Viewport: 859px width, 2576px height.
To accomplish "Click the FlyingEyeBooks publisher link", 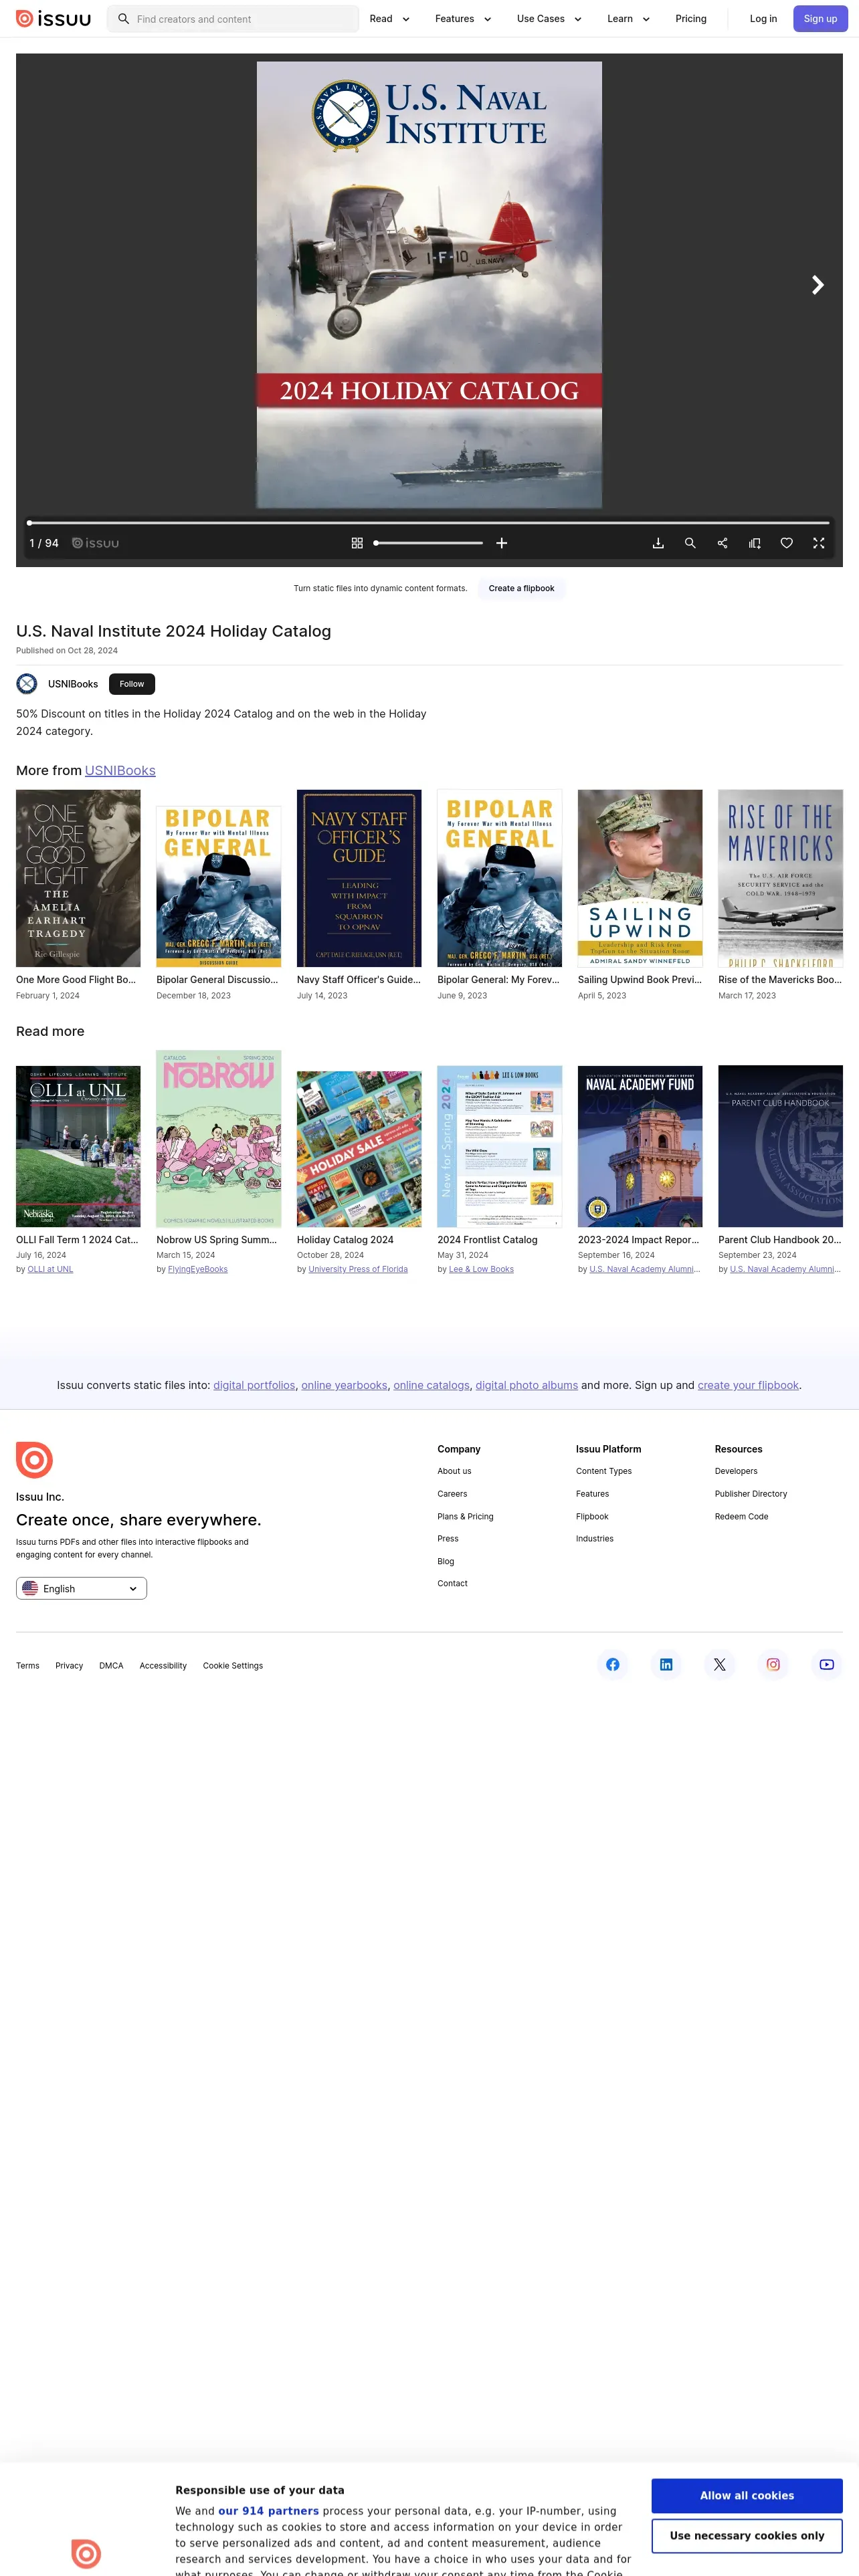I will [198, 1269].
